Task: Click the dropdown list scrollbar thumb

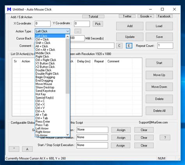Action: click(68, 66)
